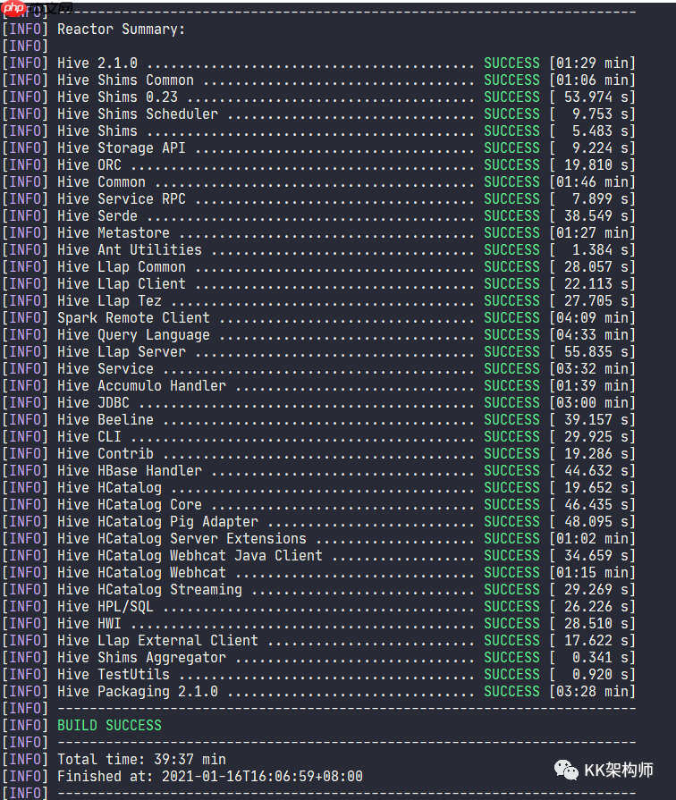Click the BUILD SUCCESS message
The width and height of the screenshot is (676, 800).
click(x=109, y=725)
